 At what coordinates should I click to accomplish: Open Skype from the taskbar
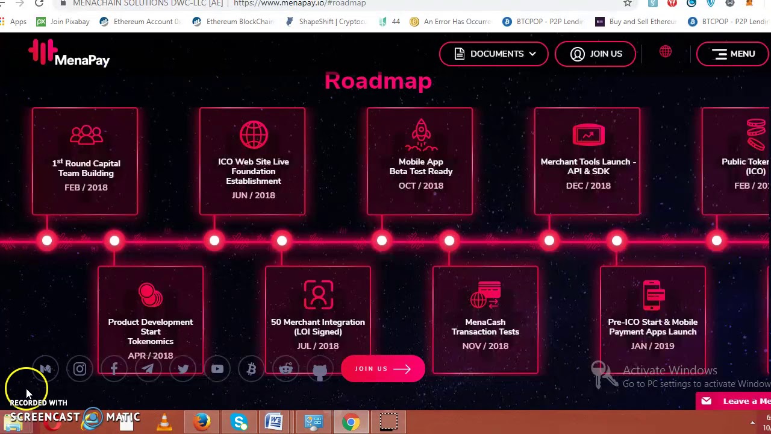coord(239,422)
